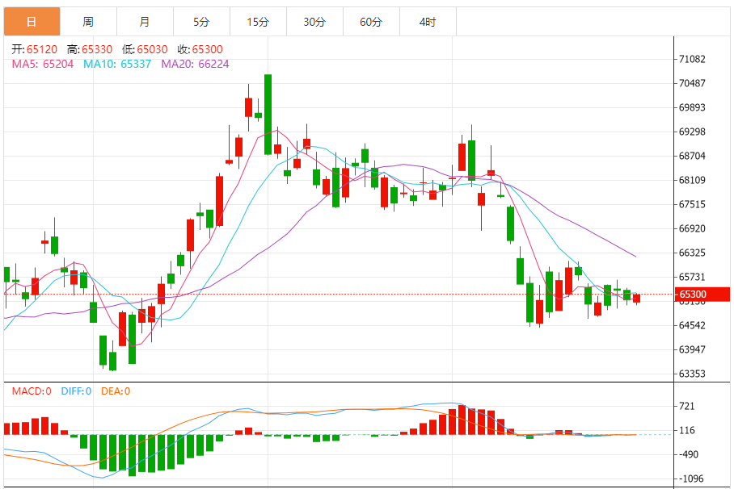Click the red 65300 current price tag

tap(702, 295)
